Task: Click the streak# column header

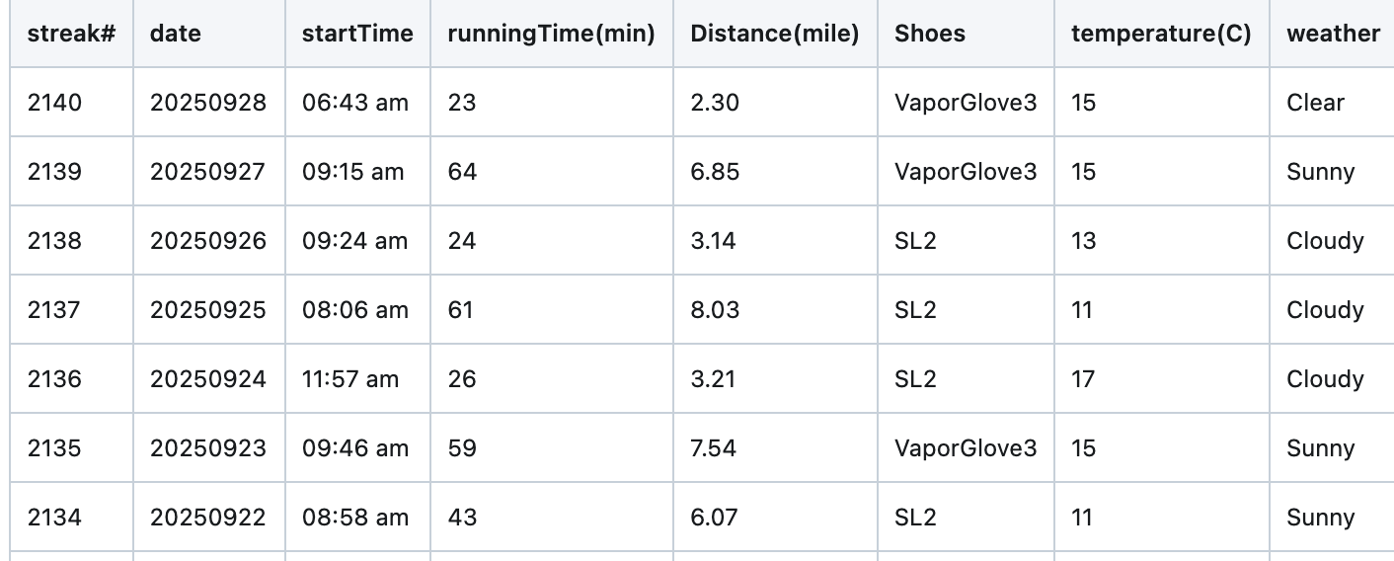Action: point(72,34)
